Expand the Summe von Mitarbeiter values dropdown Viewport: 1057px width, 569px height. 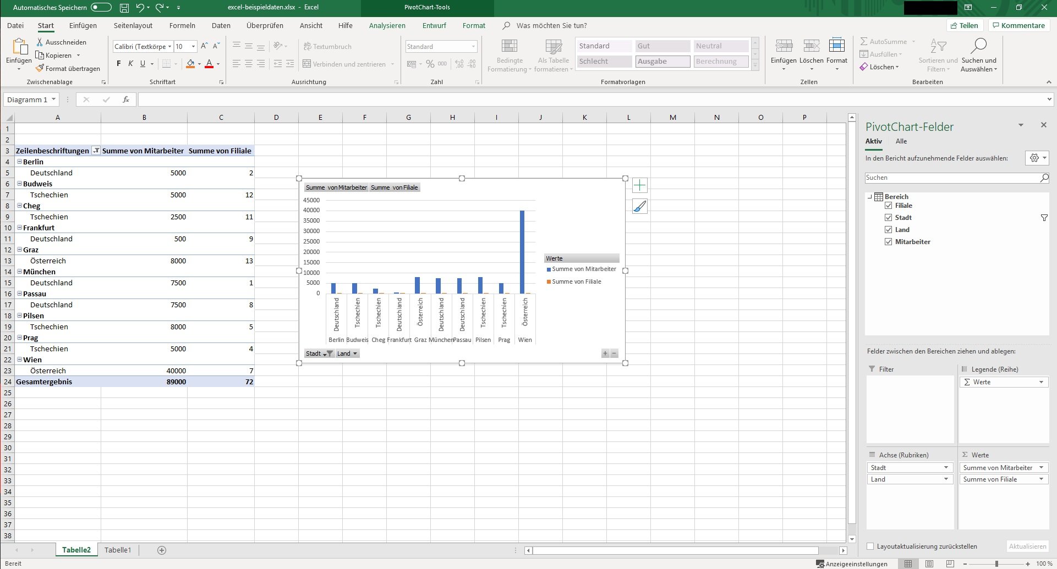[x=1040, y=468]
